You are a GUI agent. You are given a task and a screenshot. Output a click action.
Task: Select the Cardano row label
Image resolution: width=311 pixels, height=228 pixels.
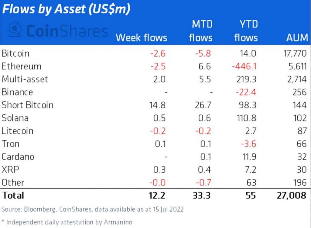tap(18, 157)
